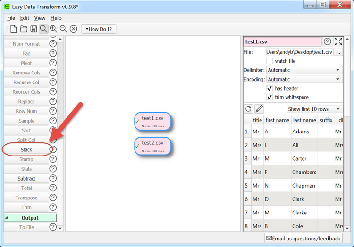Open the Show first 10 rows dropdown

(314, 109)
